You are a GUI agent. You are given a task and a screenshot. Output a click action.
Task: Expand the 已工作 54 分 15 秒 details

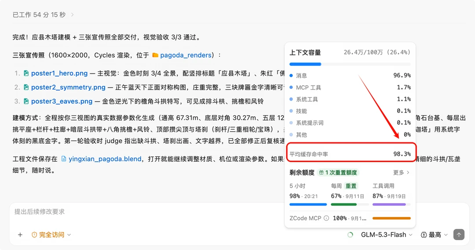(x=43, y=14)
